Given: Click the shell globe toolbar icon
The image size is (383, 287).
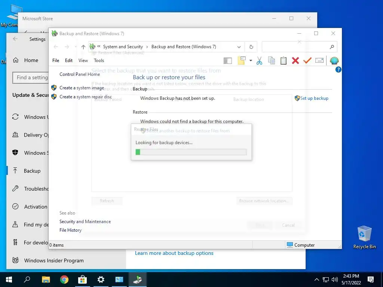Looking at the screenshot, I should pyautogui.click(x=334, y=61).
